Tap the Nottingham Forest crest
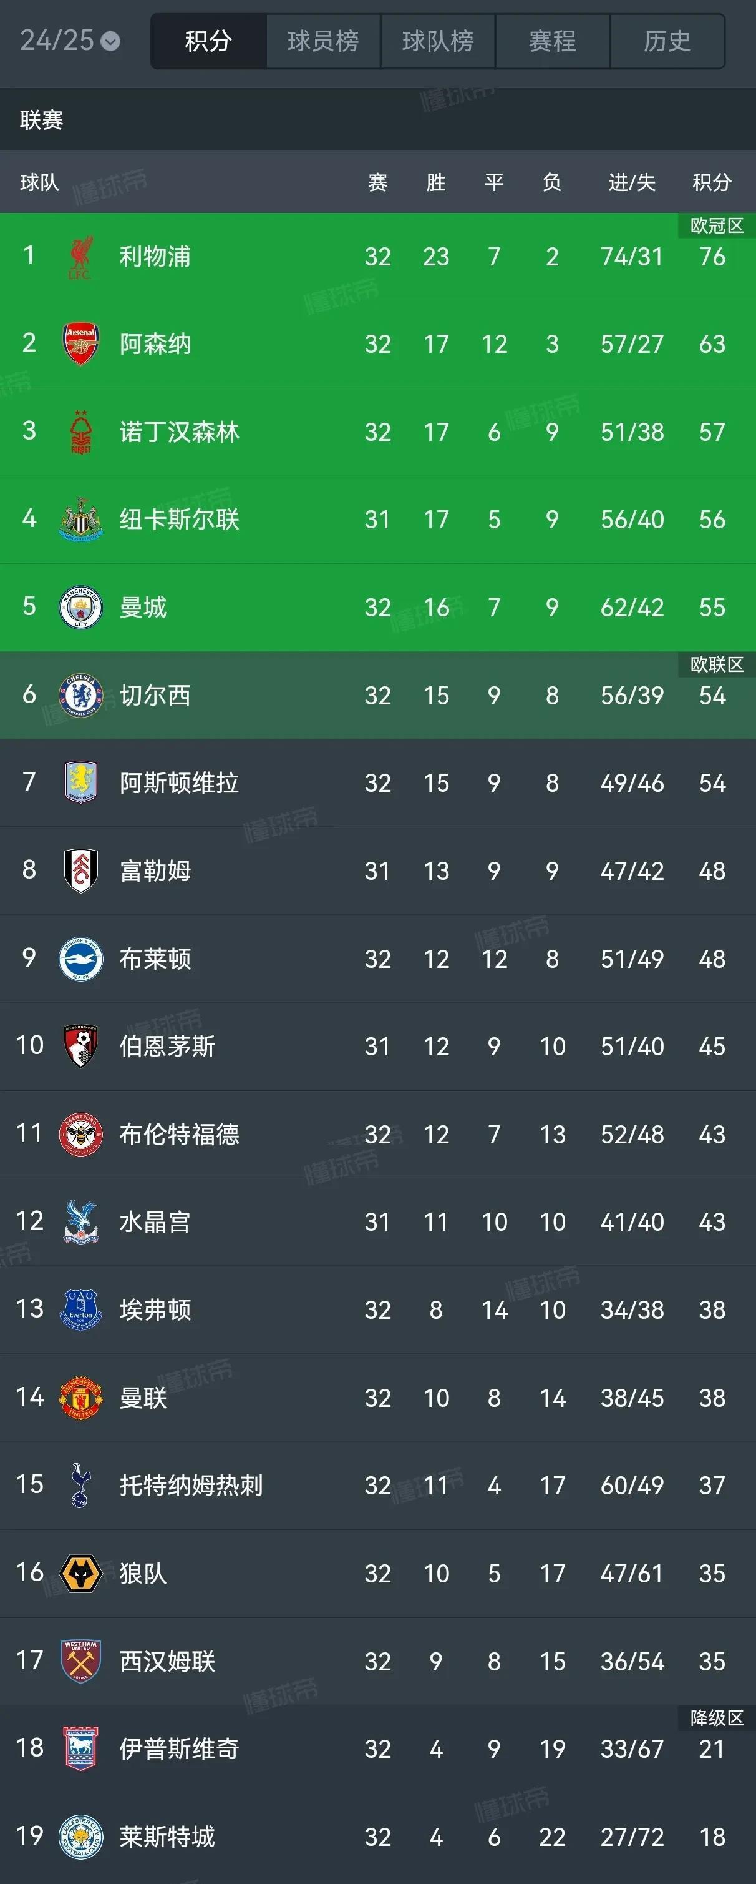Screen dimensions: 756x1884 (x=80, y=432)
